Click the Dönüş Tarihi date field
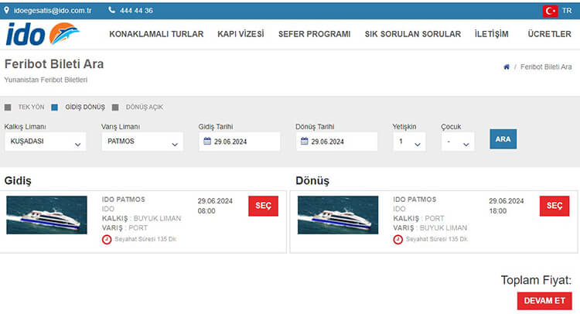The height and width of the screenshot is (314, 580). tap(336, 142)
